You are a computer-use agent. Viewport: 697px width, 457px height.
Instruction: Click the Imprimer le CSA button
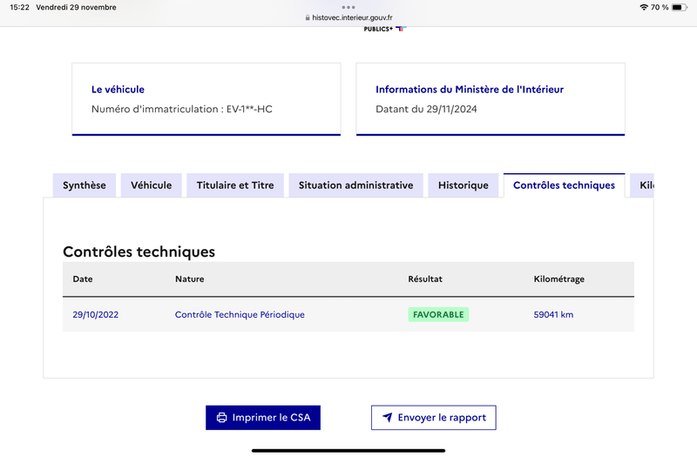pyautogui.click(x=263, y=418)
